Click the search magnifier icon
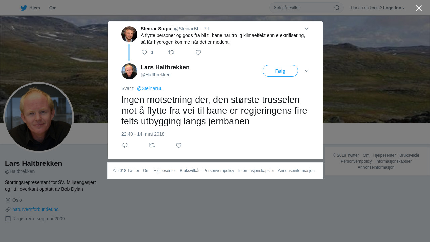Image resolution: width=430 pixels, height=242 pixels. [337, 8]
